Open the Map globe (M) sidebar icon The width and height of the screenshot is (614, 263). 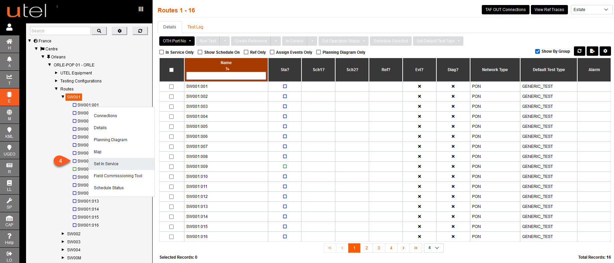(x=9, y=115)
